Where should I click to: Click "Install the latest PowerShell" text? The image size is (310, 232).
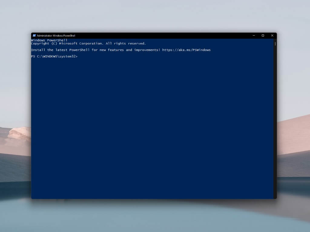(60, 50)
